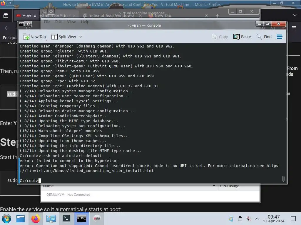Switch to the 'Index of /isos/windows/' Firefox tab

[x=111, y=16]
